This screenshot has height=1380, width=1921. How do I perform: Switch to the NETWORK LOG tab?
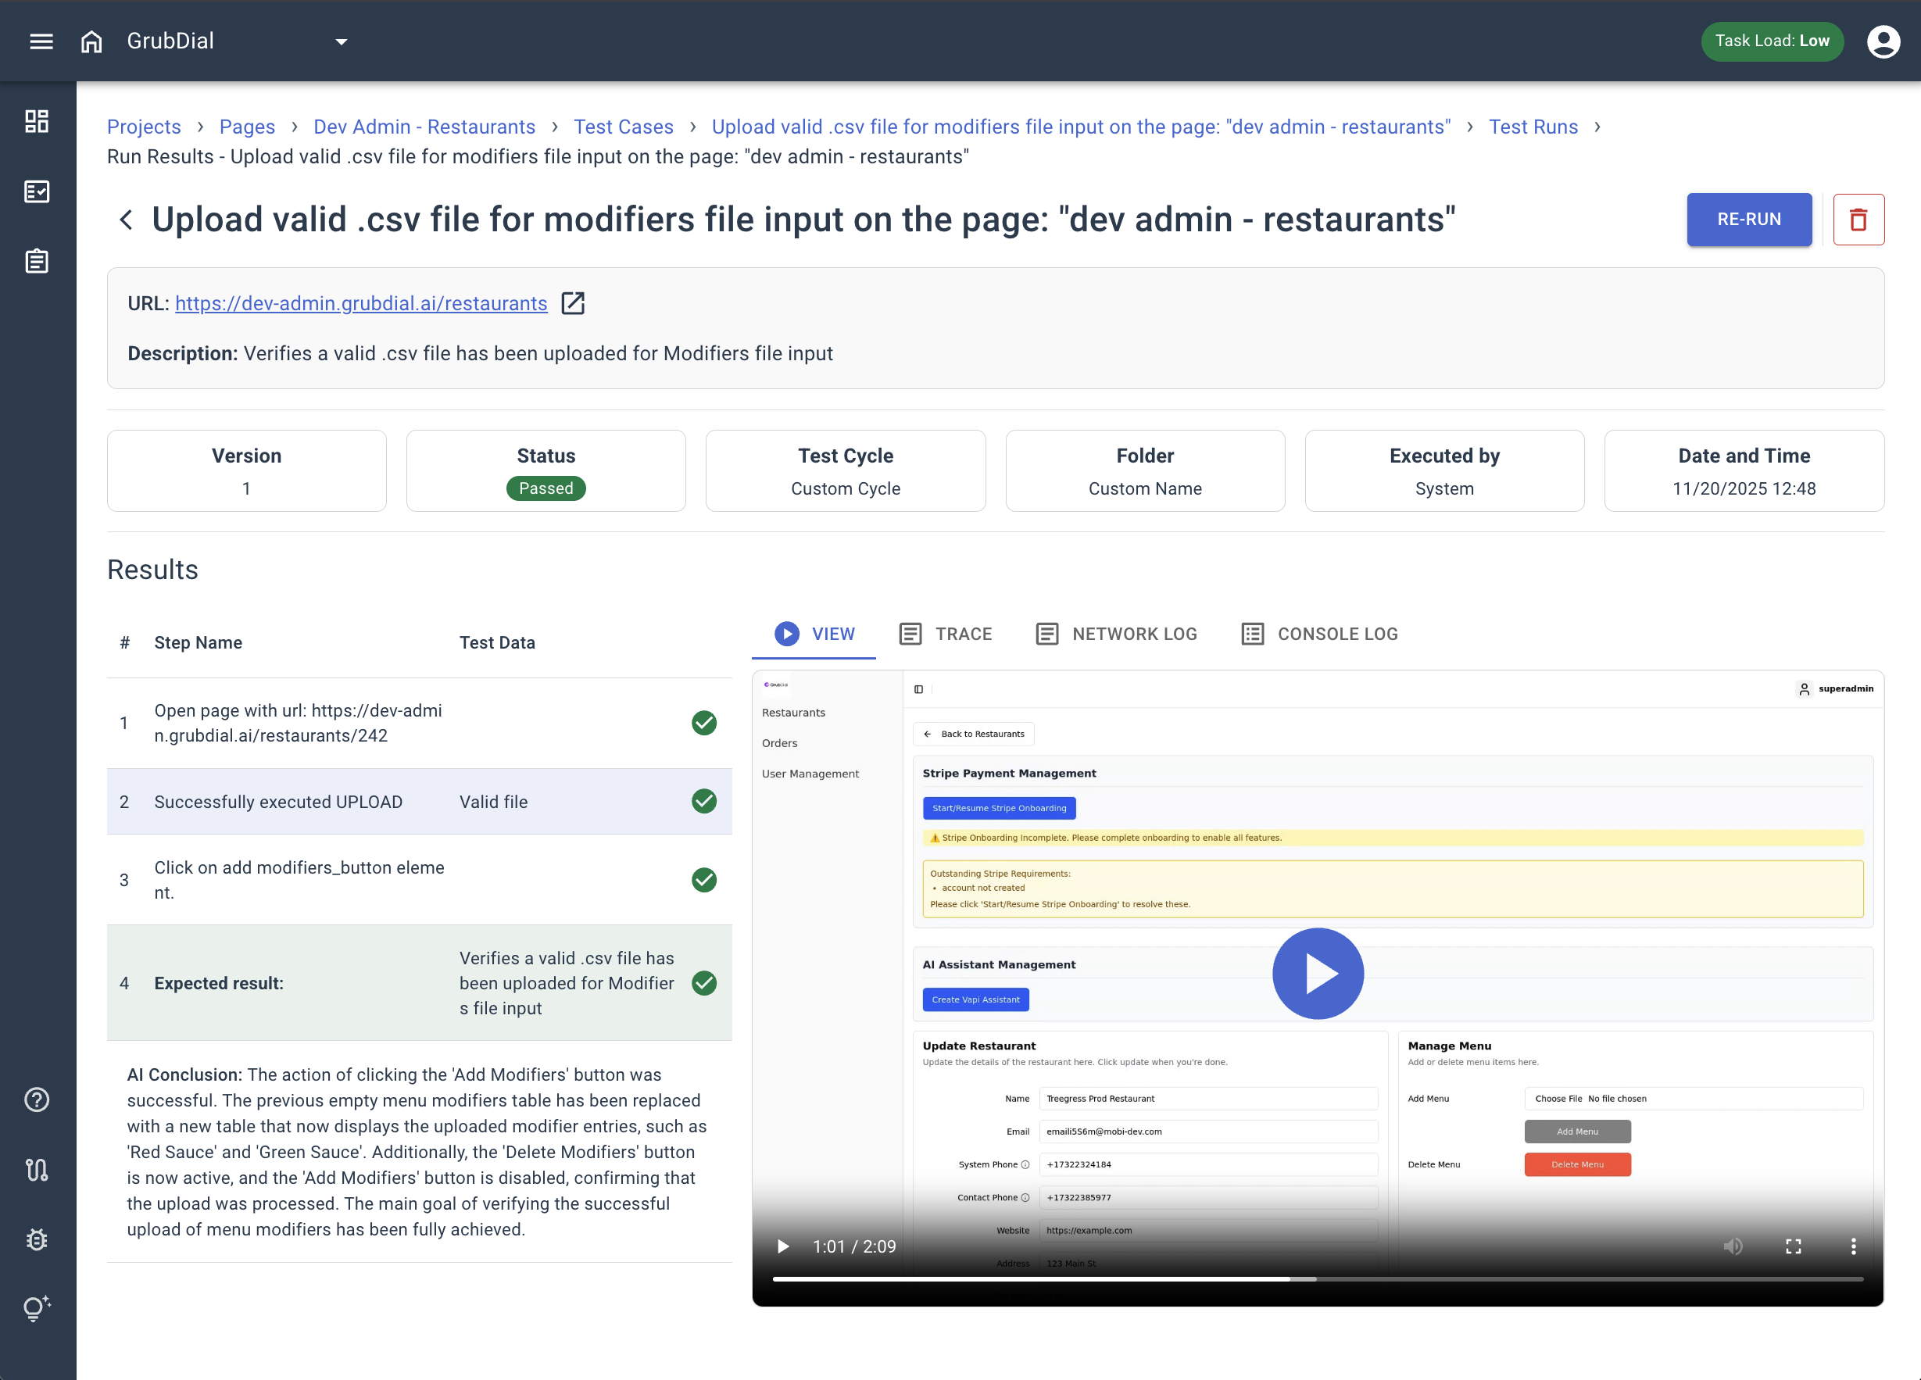tap(1116, 634)
